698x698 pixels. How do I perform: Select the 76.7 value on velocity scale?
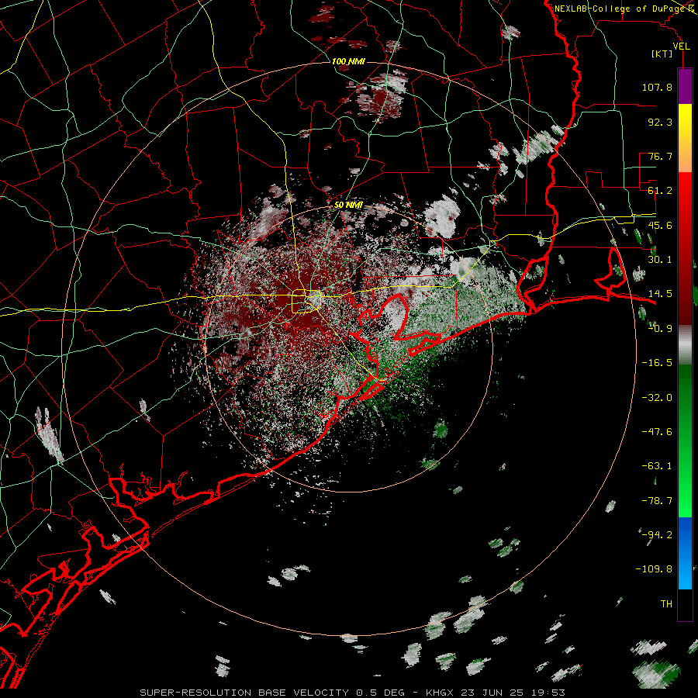pyautogui.click(x=660, y=156)
